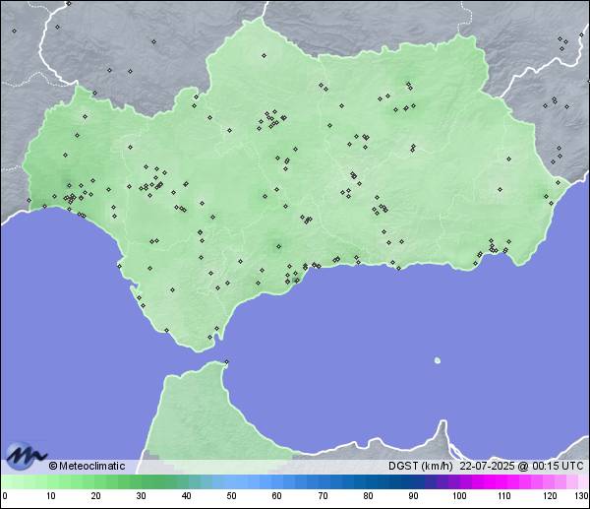Image resolution: width=590 pixels, height=509 pixels.
Task: Click the legend value 90
Action: click(x=413, y=496)
